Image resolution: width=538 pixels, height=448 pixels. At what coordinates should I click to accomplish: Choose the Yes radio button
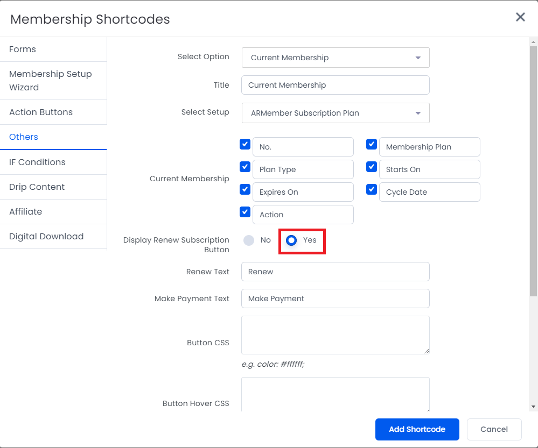[x=291, y=240]
